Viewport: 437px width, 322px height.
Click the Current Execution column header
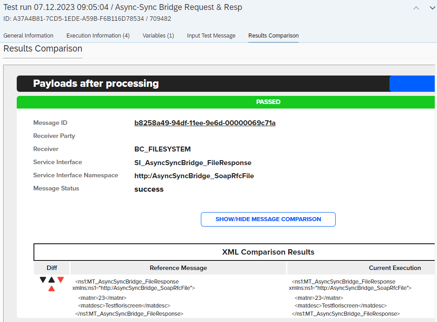coord(394,268)
